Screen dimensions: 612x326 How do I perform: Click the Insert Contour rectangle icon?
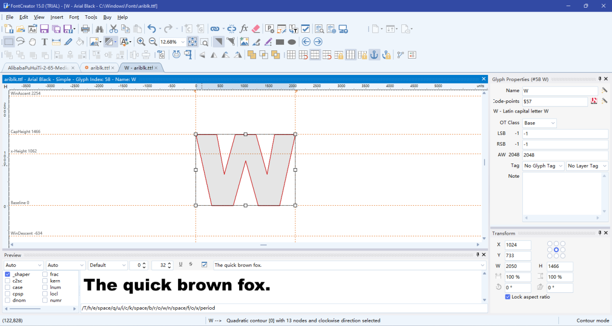coord(279,42)
